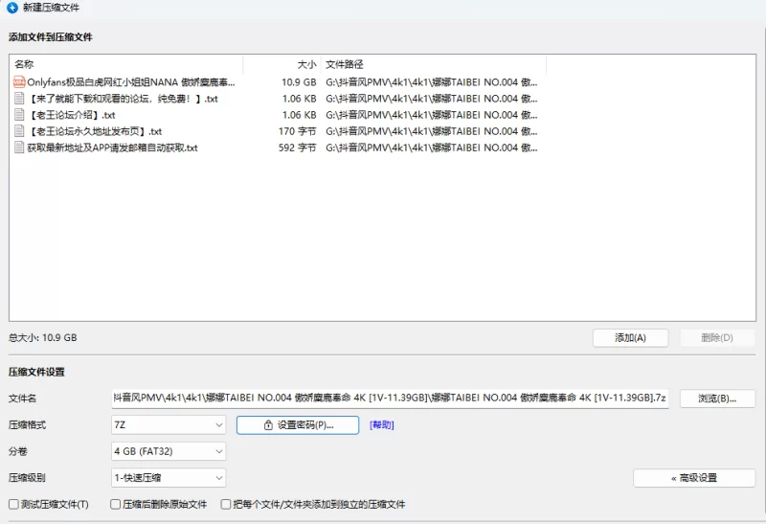The width and height of the screenshot is (766, 524).
Task: Toggle the 压缩后删除原始文件 checkbox
Action: pyautogui.click(x=116, y=504)
